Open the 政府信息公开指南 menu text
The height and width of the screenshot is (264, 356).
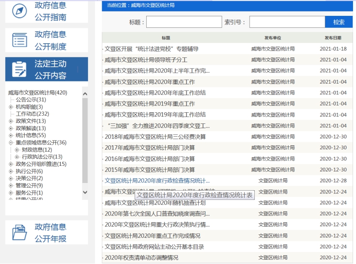coord(51,12)
